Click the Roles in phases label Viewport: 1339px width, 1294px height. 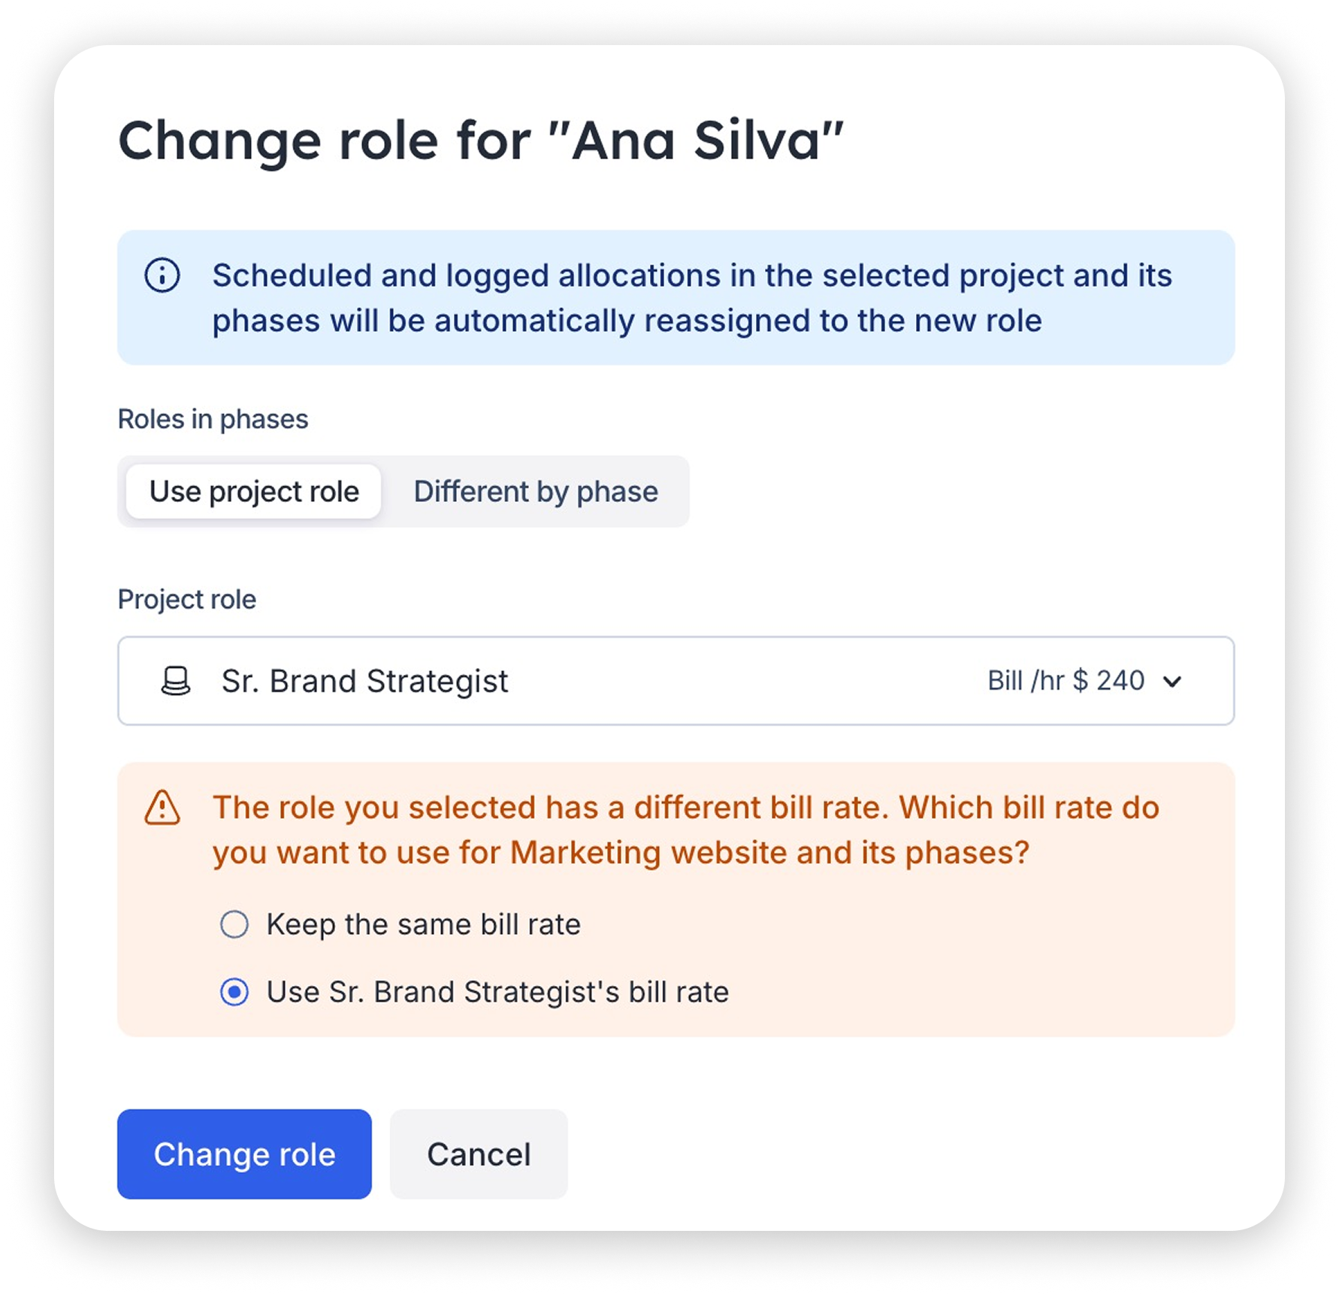(213, 419)
